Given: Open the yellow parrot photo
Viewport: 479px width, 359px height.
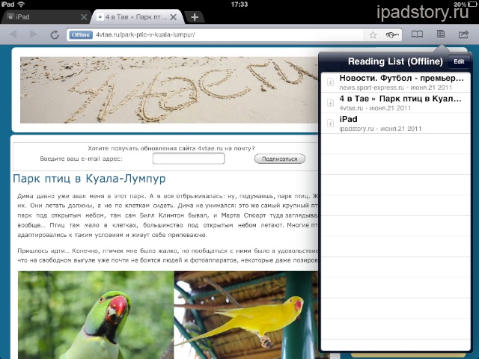Looking at the screenshot, I should pyautogui.click(x=246, y=315).
